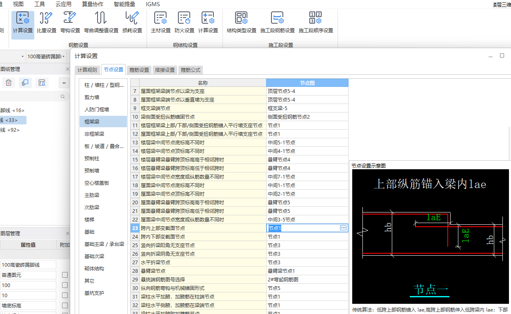
Task: Select 非框架梁 category
Action: (103, 134)
